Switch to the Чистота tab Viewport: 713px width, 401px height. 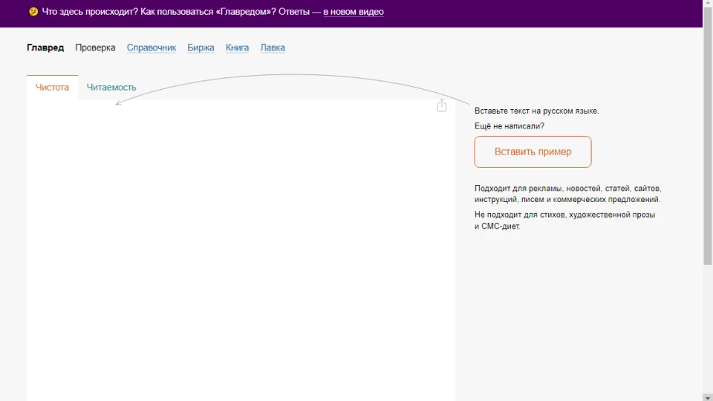[x=52, y=87]
